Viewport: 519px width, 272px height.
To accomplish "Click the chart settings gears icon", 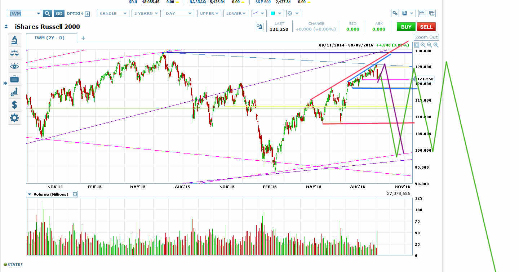I will (x=395, y=14).
